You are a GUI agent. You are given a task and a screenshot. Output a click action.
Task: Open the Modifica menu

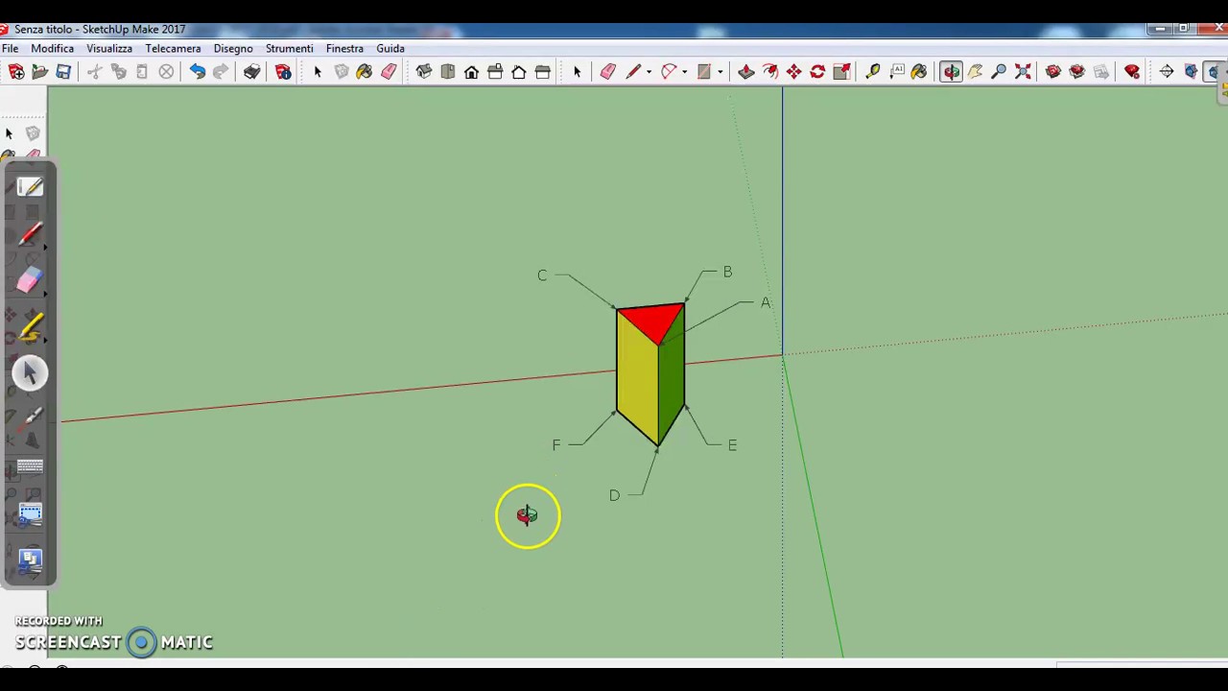[x=52, y=48]
